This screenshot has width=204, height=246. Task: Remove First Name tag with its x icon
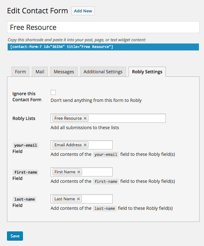pyautogui.click(x=79, y=172)
